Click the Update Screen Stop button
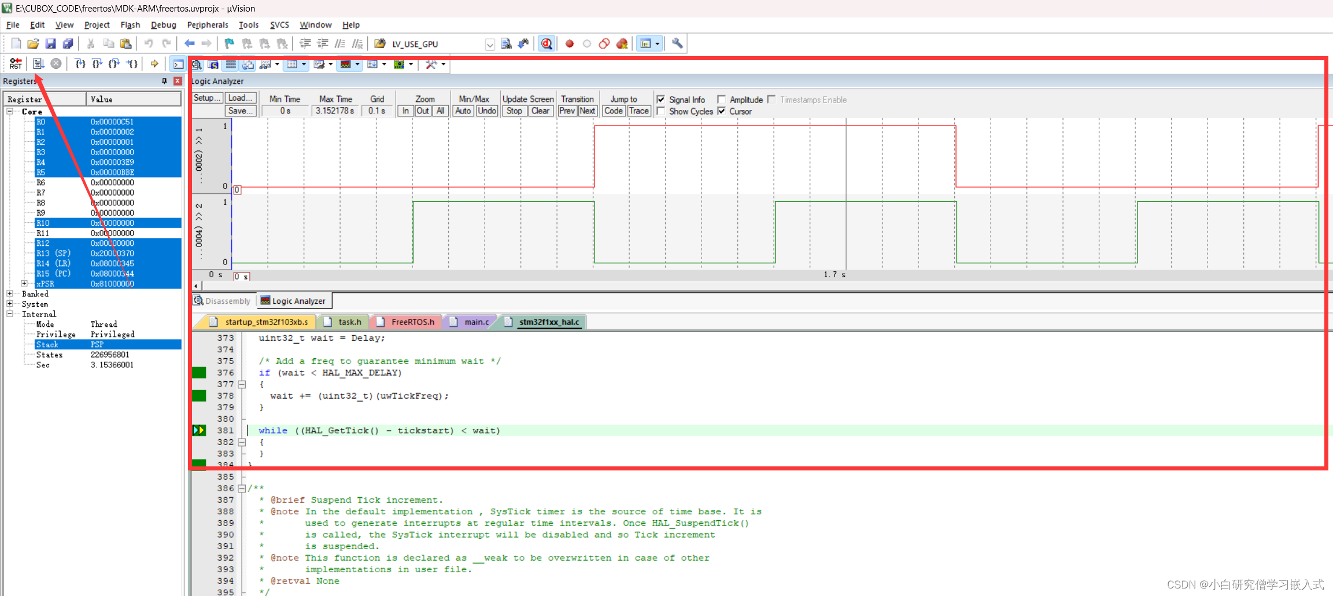 [x=514, y=111]
